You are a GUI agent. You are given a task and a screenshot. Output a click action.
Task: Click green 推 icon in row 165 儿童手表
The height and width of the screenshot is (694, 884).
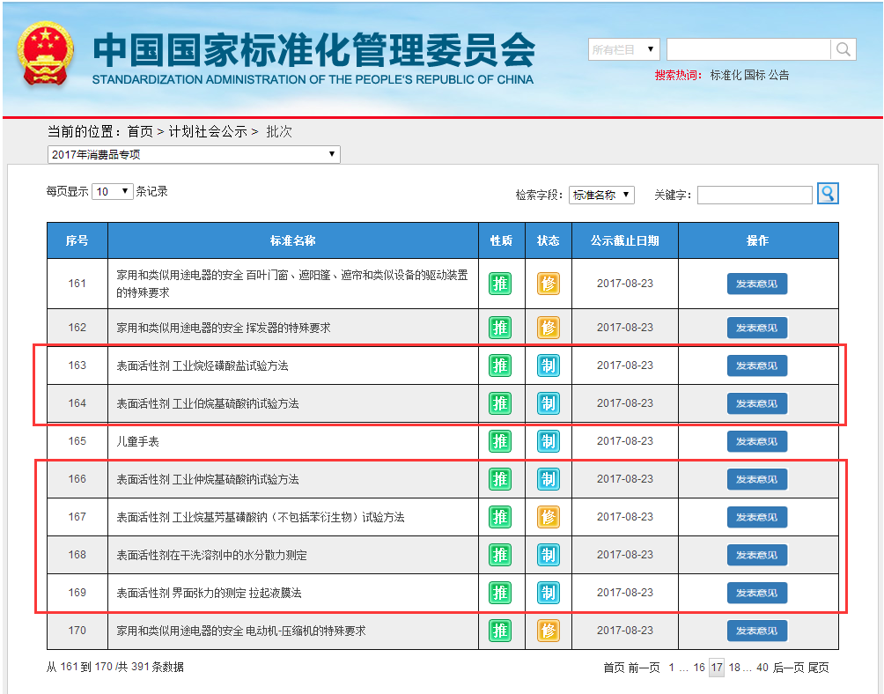(x=500, y=441)
